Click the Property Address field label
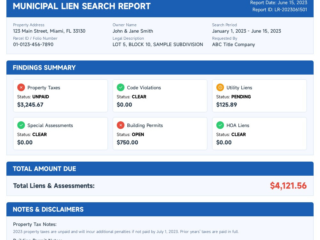Viewport: 320px width, 240px height. point(28,25)
